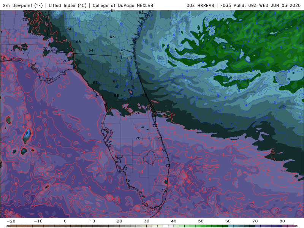Click the '50' color scale label
Viewport: 304px width, 228px height.
click(201, 221)
